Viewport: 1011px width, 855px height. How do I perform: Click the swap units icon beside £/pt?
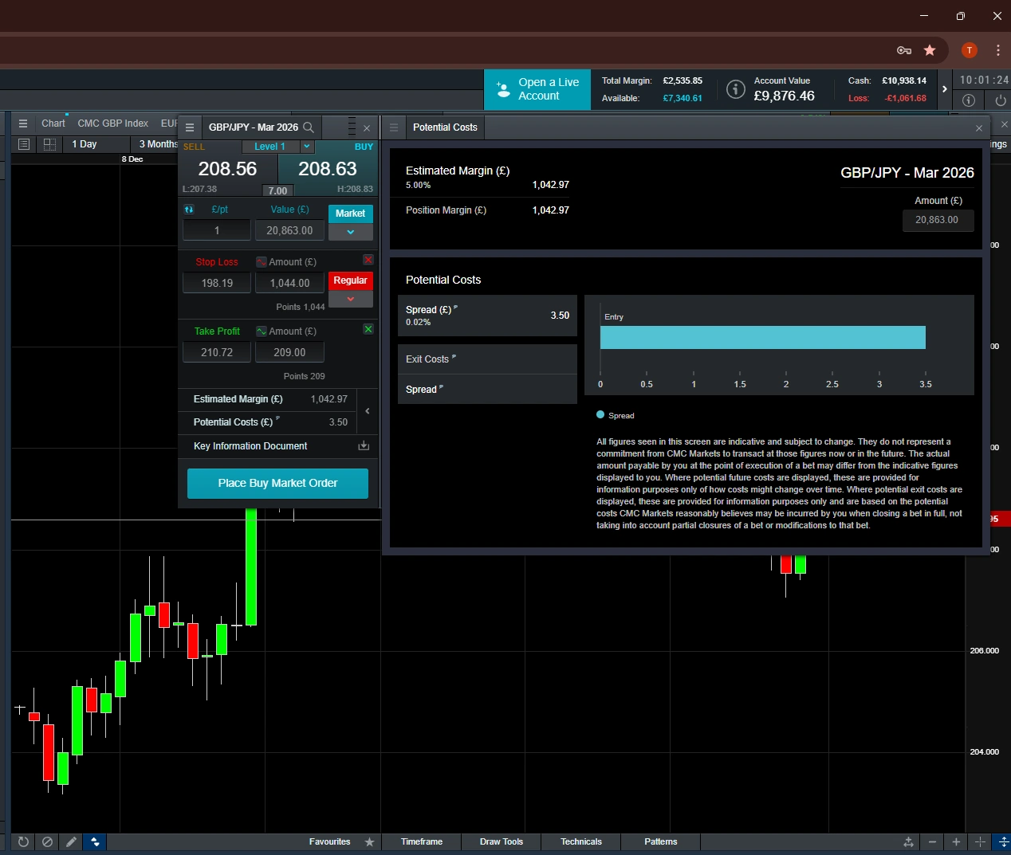(x=189, y=210)
